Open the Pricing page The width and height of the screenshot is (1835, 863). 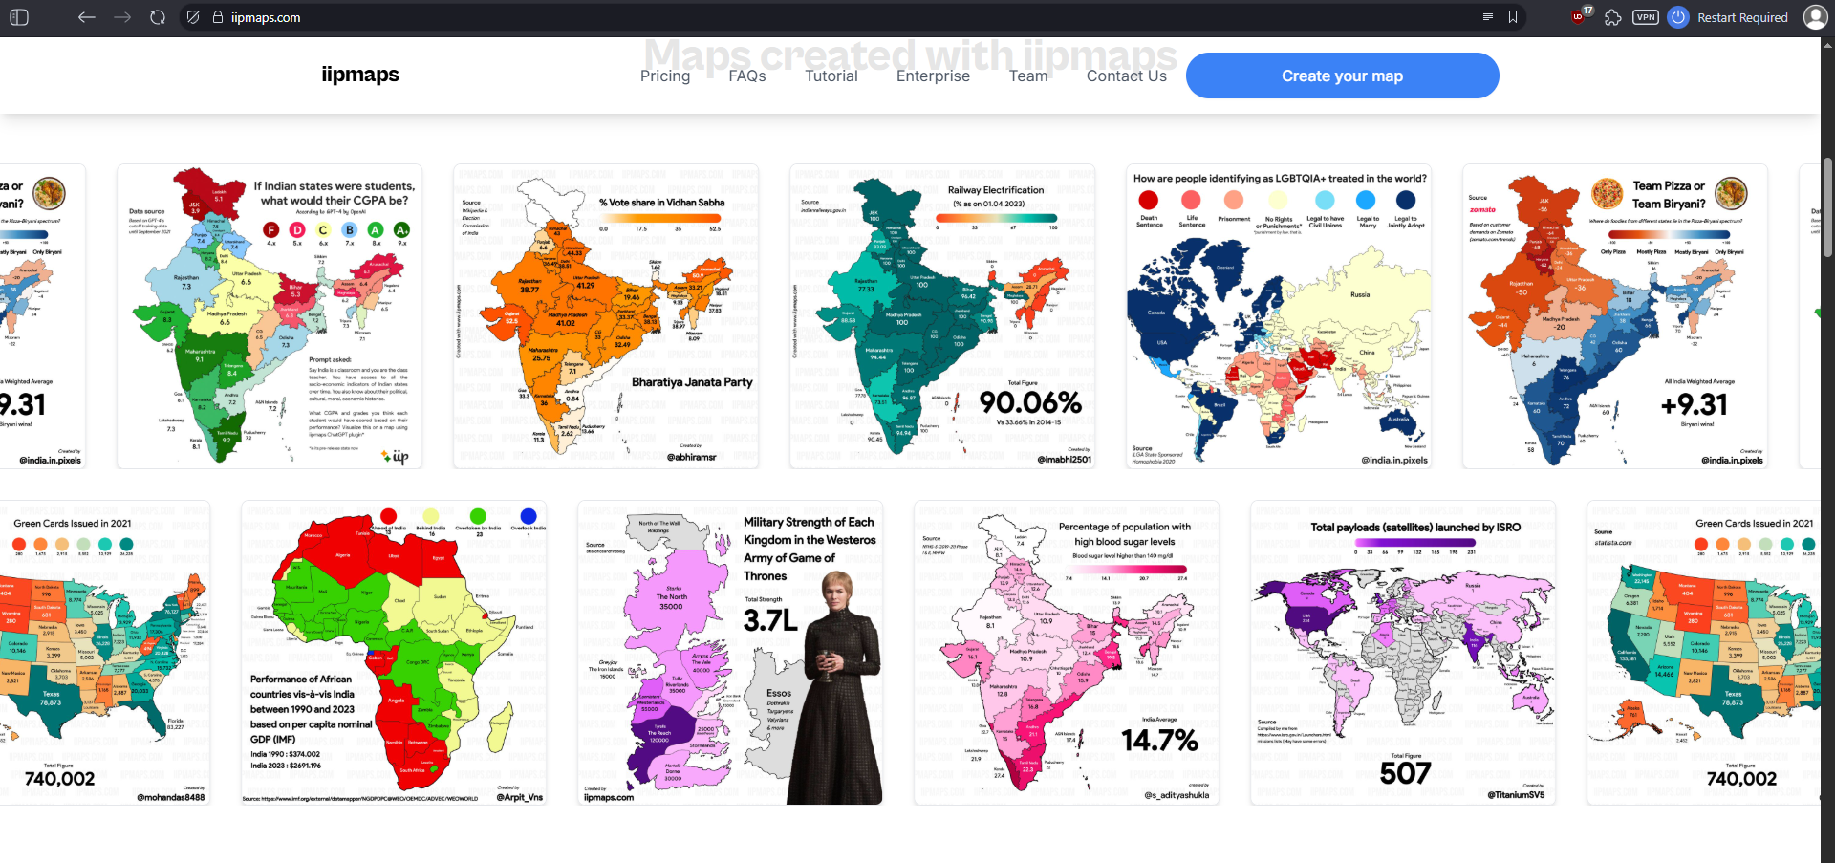point(665,76)
